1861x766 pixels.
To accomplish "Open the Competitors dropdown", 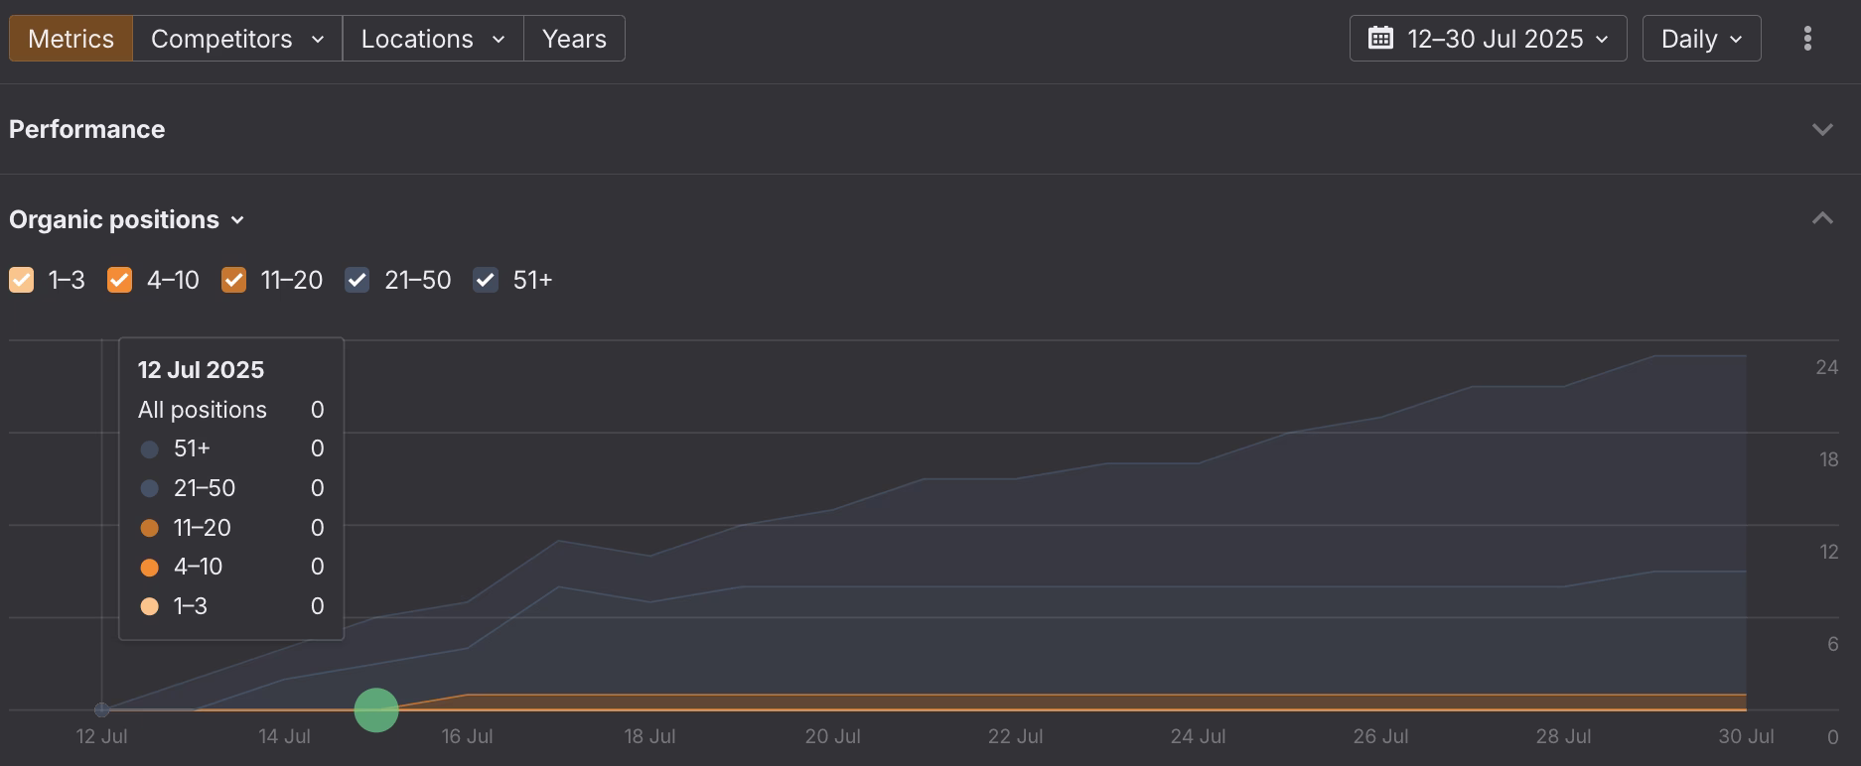I will pyautogui.click(x=237, y=39).
